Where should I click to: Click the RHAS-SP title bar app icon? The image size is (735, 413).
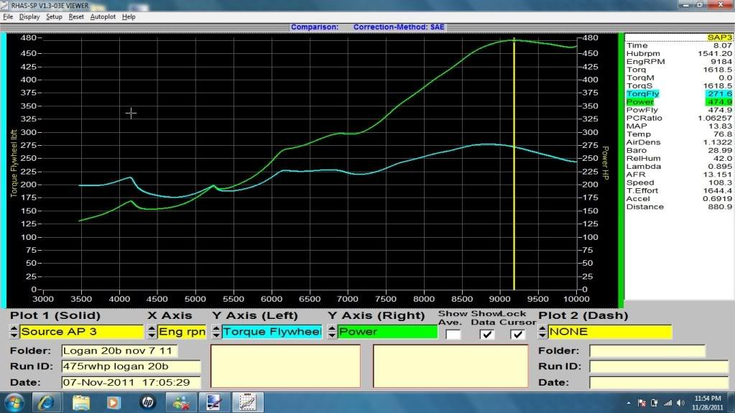pyautogui.click(x=4, y=6)
